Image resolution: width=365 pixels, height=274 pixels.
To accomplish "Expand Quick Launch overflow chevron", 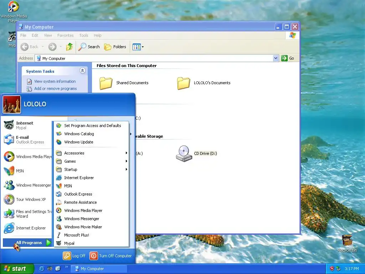I will (66, 267).
